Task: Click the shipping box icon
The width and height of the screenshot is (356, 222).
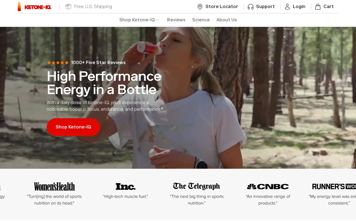Action: click(68, 7)
